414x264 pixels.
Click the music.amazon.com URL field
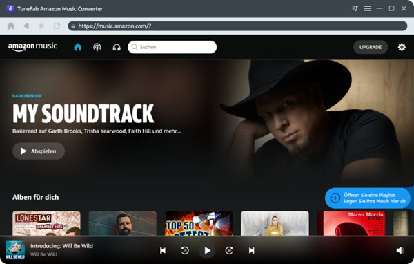coord(237,26)
